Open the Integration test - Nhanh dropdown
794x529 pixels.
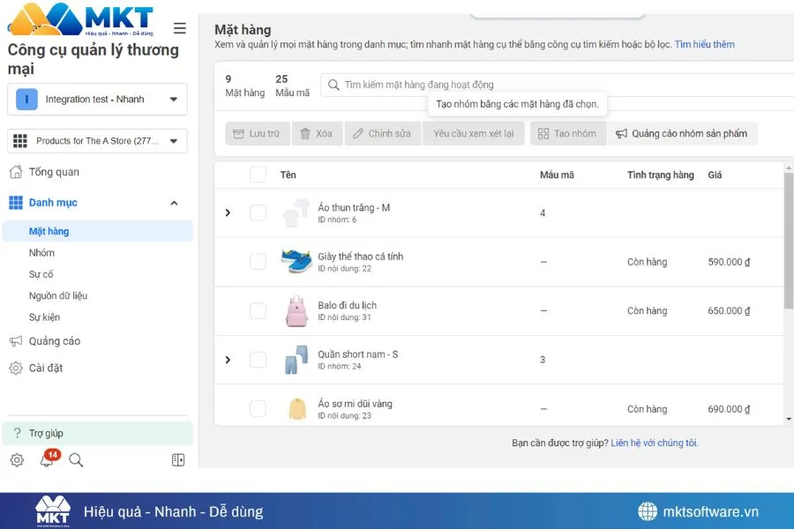click(x=98, y=99)
